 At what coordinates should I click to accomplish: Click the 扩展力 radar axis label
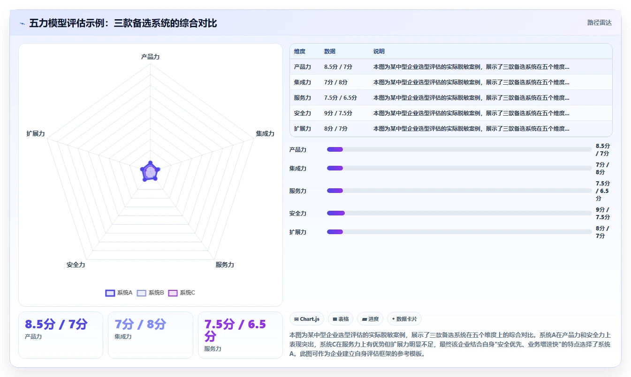36,133
